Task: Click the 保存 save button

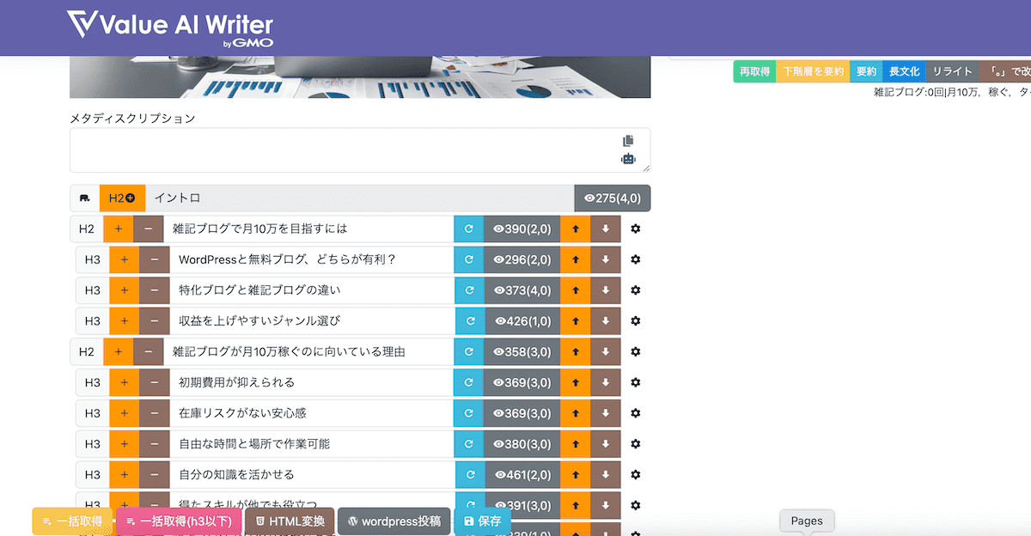Action: (x=482, y=521)
